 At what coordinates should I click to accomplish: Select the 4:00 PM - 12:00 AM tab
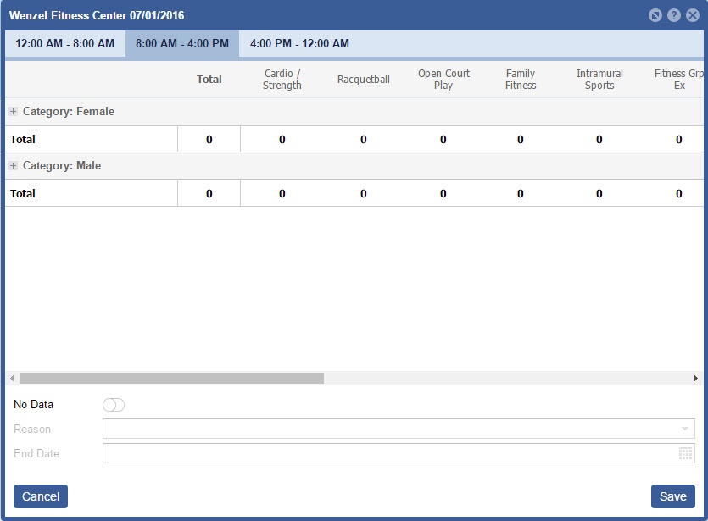(x=299, y=44)
